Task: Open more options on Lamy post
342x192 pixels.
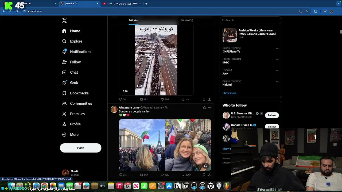Action: 209,108
